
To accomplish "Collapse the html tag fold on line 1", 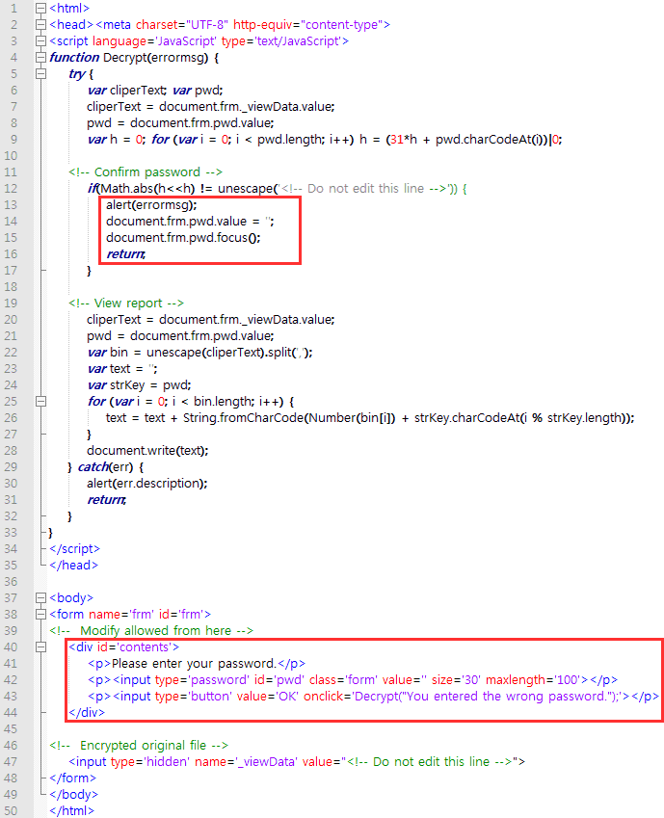I will coord(40,9).
